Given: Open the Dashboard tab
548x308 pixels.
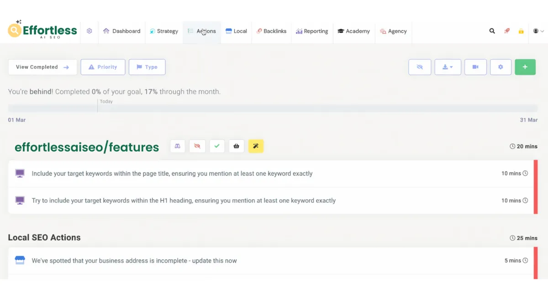Looking at the screenshot, I should click(x=121, y=31).
